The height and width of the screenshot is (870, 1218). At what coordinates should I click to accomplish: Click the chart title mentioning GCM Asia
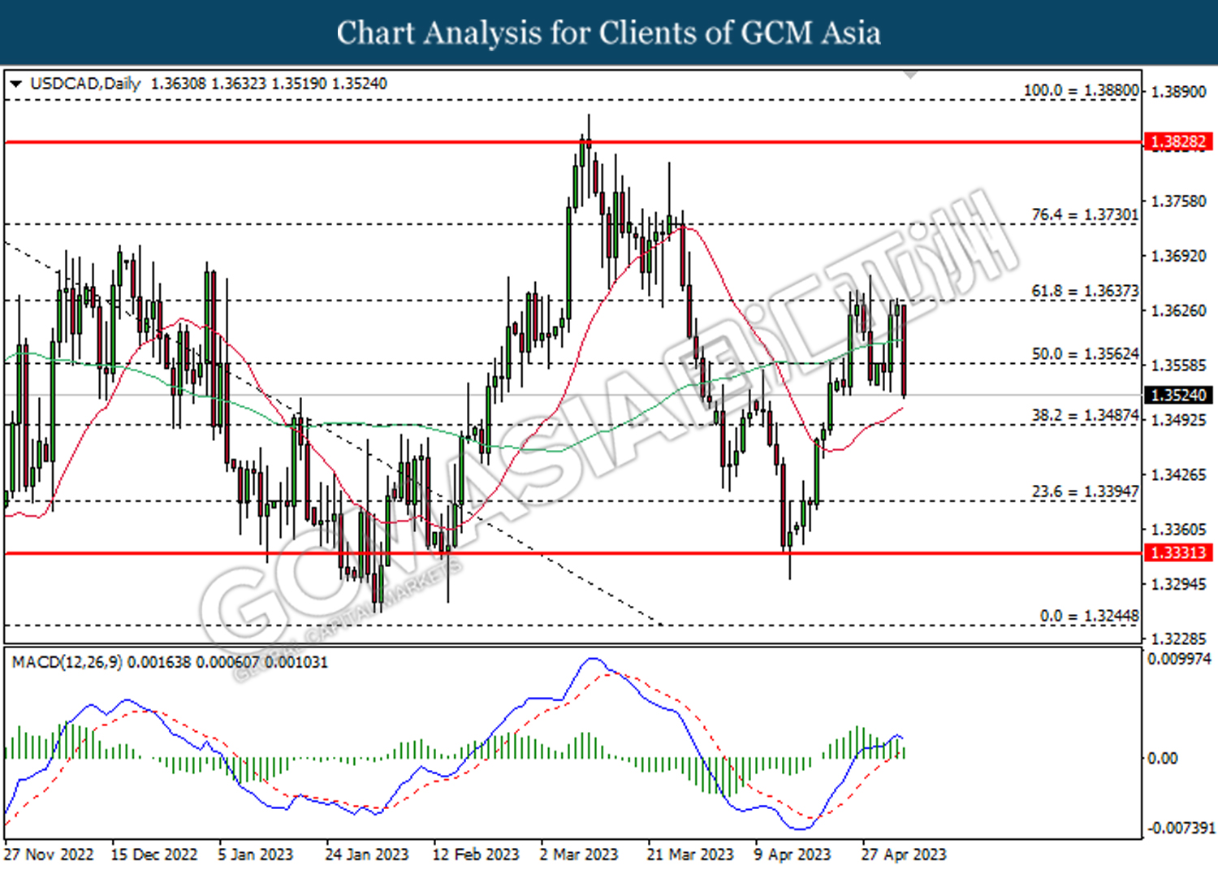[x=609, y=33]
